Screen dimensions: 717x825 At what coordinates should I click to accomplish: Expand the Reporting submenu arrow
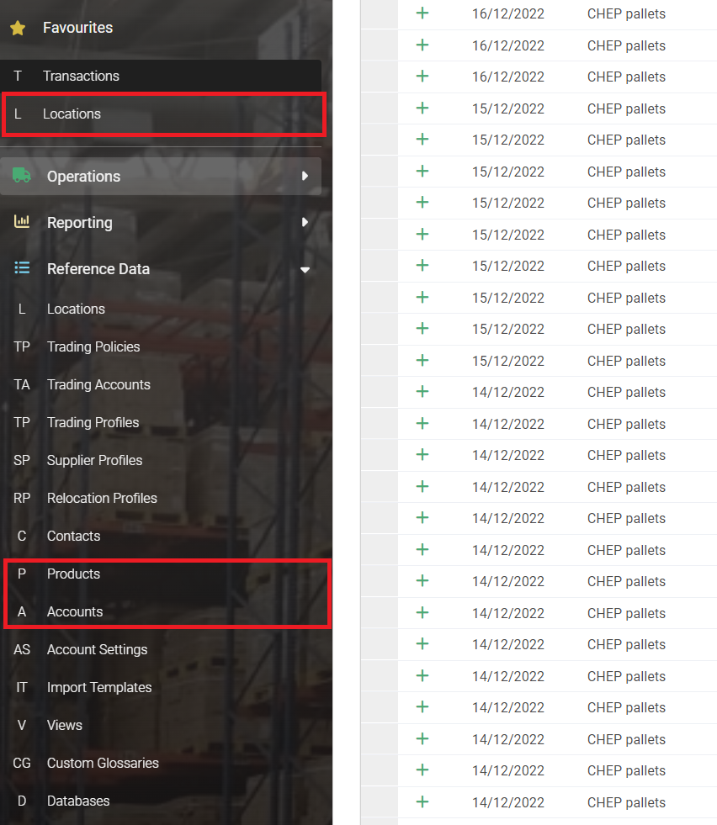point(305,223)
